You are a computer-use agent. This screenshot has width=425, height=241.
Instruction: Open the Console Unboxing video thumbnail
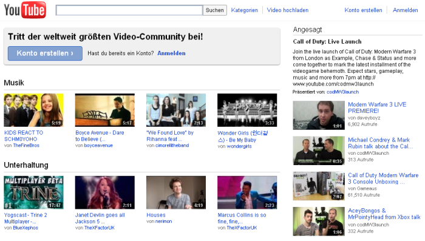point(319,186)
